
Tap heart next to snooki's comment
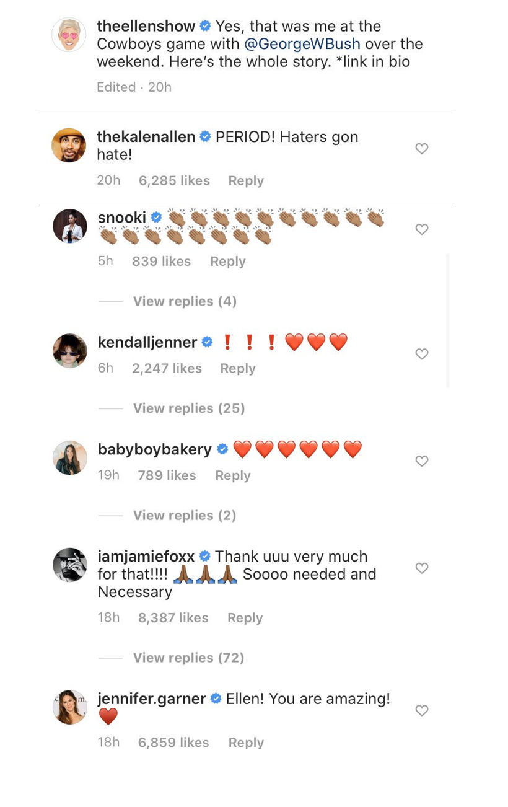coord(422,229)
